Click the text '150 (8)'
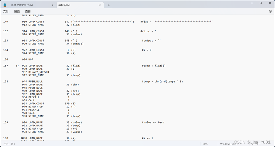Screen dimensions: 275x147 click(x=70, y=104)
